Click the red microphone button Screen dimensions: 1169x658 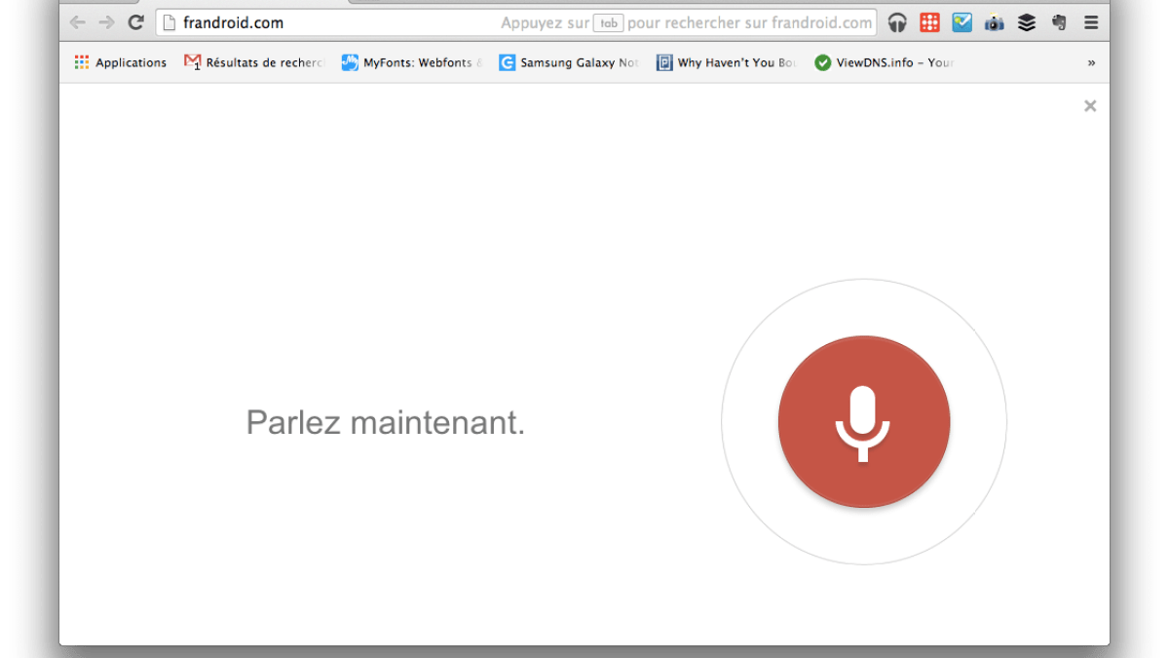(863, 422)
